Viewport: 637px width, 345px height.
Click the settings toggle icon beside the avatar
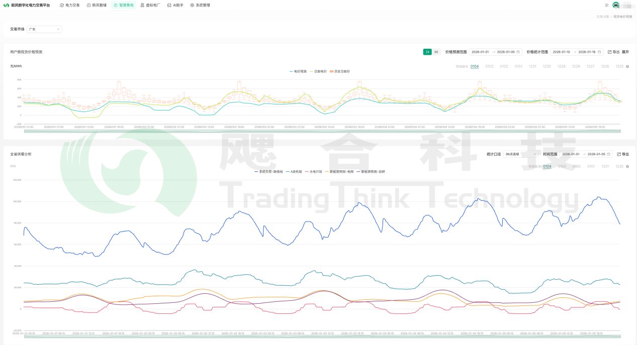[607, 5]
